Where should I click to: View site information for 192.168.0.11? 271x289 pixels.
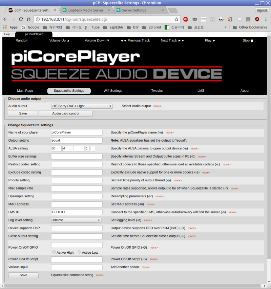[38, 19]
